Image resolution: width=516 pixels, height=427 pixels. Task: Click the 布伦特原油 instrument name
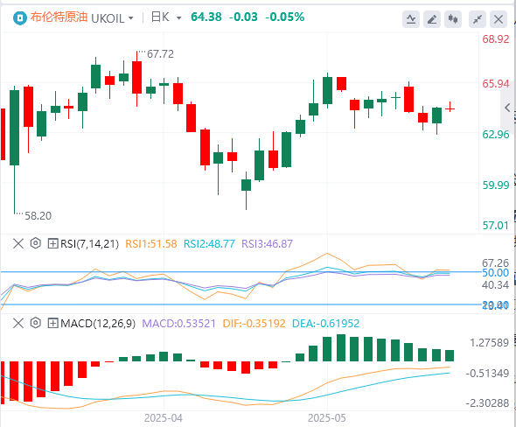pyautogui.click(x=59, y=17)
